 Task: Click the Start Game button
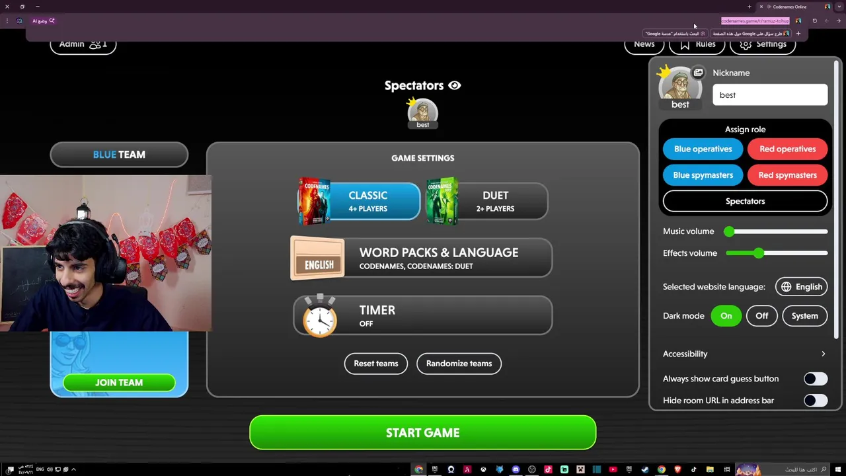pos(422,432)
